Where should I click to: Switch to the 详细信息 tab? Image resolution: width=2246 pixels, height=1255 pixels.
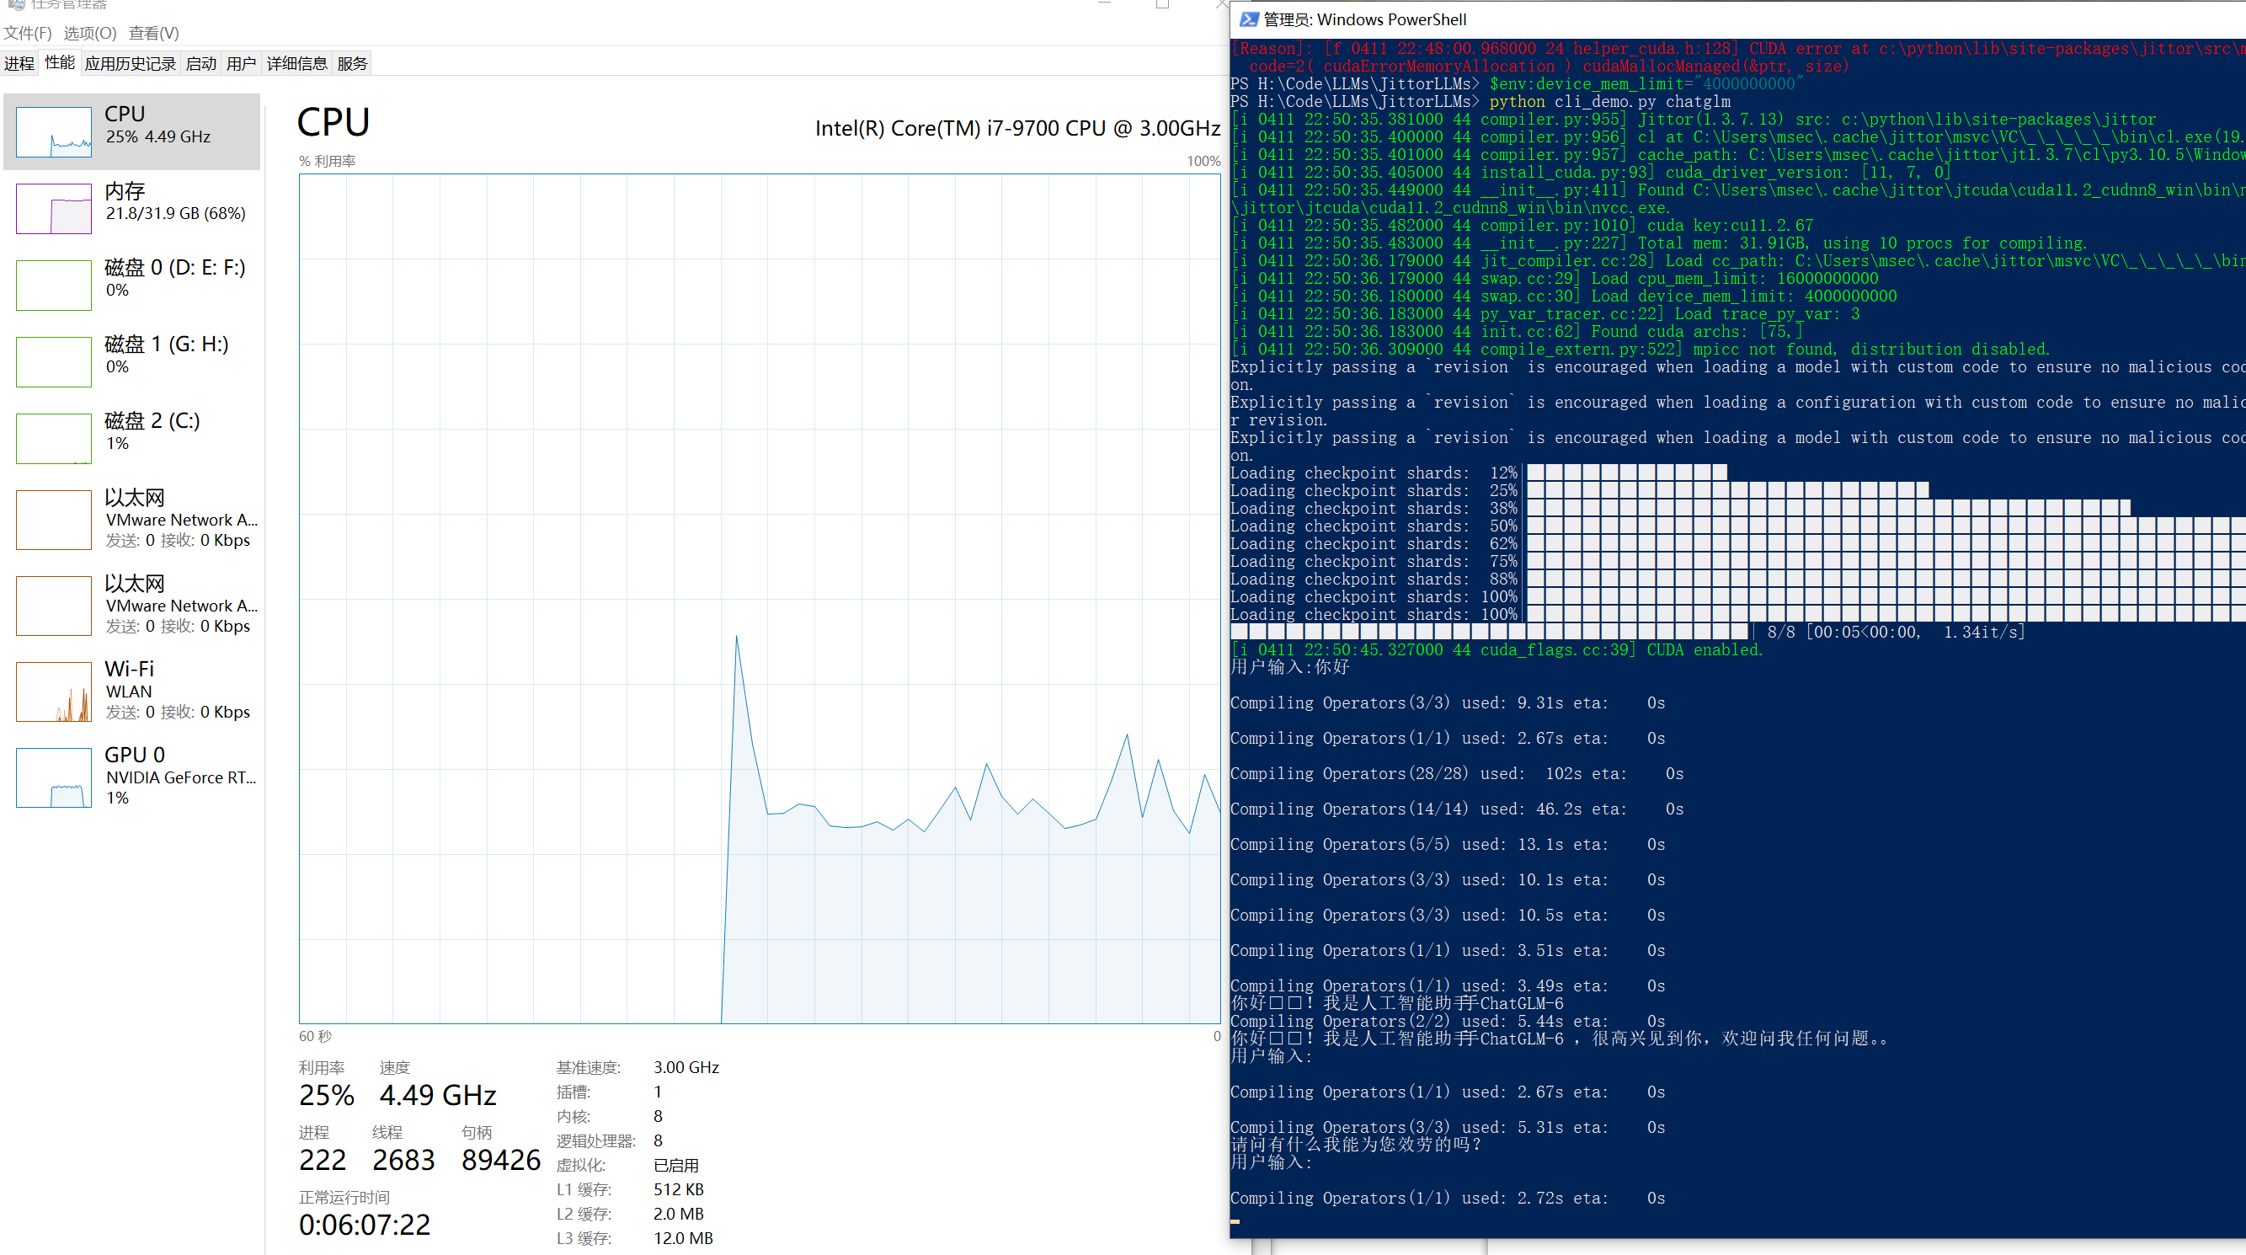(x=296, y=64)
